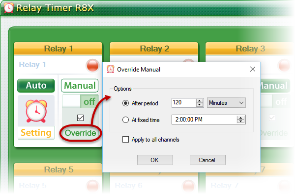Click the Relay 6 name label

(x=128, y=185)
